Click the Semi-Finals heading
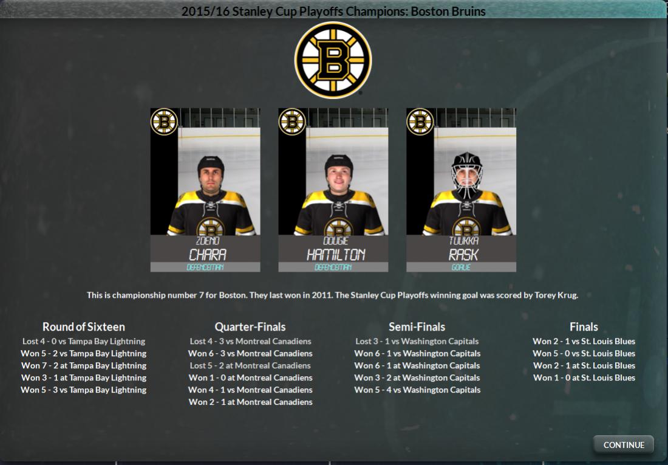 (417, 327)
